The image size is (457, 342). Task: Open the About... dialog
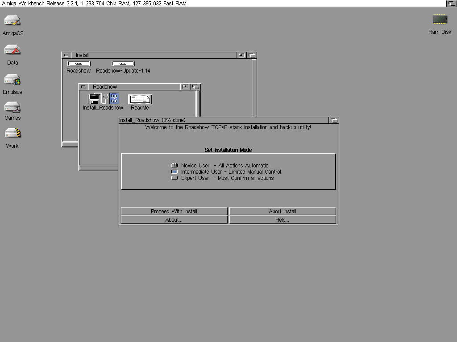click(x=174, y=220)
